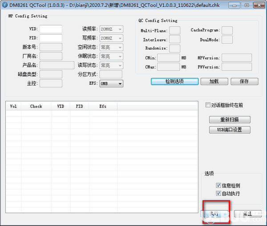
Task: Sort by the VID column header
Action: pos(61,106)
